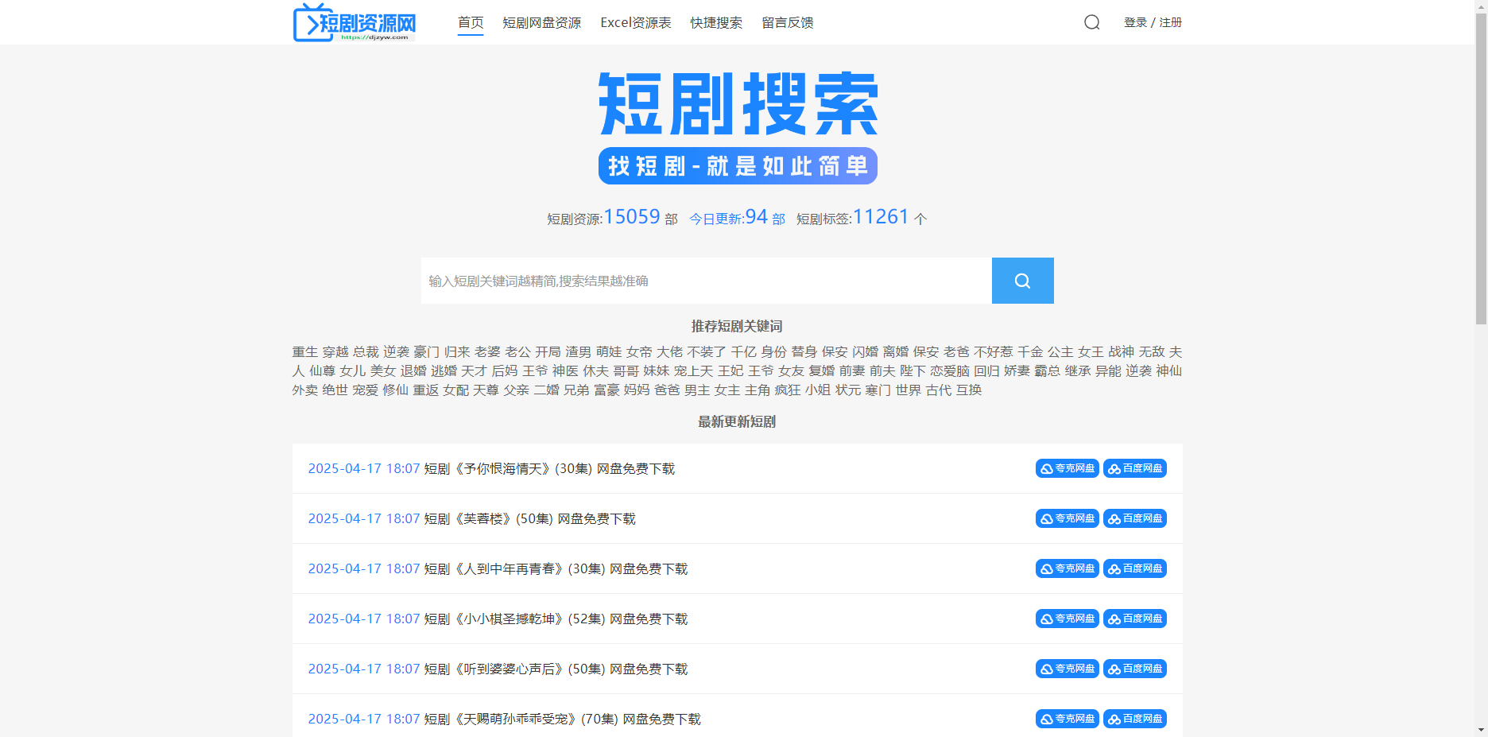Open 夸克网盘 for 芙蓉楼
1488x737 pixels.
1067,518
